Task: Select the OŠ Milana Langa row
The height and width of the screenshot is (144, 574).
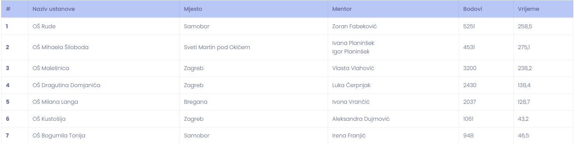Action: click(287, 102)
